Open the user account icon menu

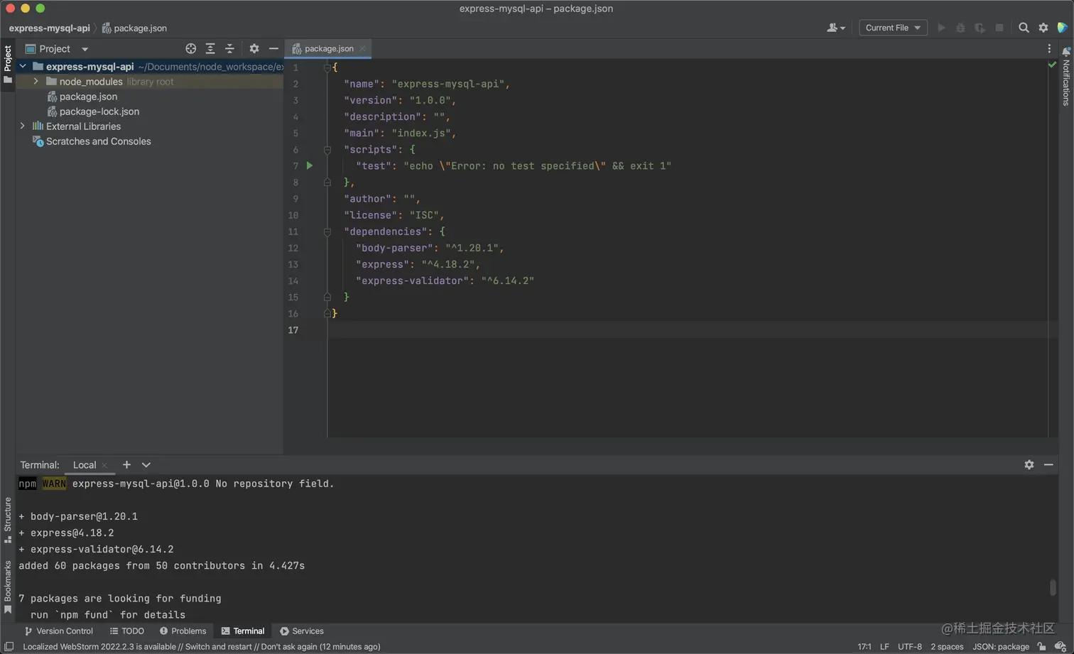click(835, 28)
